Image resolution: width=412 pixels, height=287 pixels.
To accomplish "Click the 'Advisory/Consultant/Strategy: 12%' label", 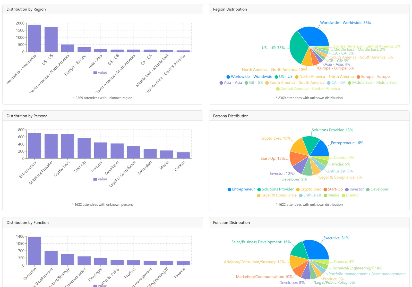I will click(254, 262).
